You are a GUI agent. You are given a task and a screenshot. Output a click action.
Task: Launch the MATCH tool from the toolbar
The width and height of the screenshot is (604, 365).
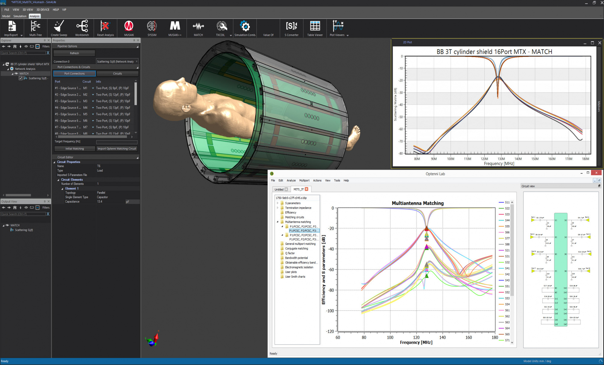(198, 28)
